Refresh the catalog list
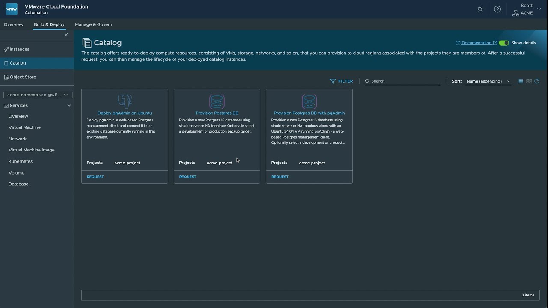Screen dimensions: 548x308 [537, 81]
